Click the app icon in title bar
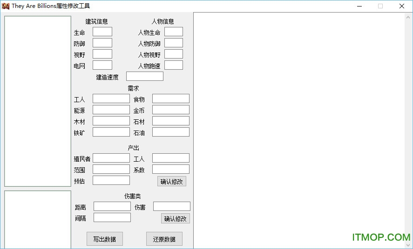This screenshot has width=413, height=249. click(5, 6)
